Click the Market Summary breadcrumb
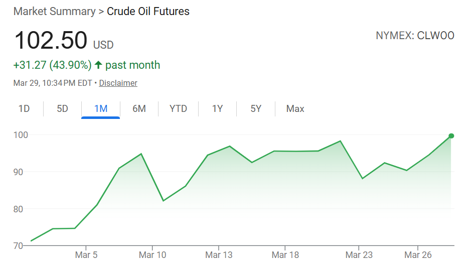The image size is (471, 265). [54, 12]
